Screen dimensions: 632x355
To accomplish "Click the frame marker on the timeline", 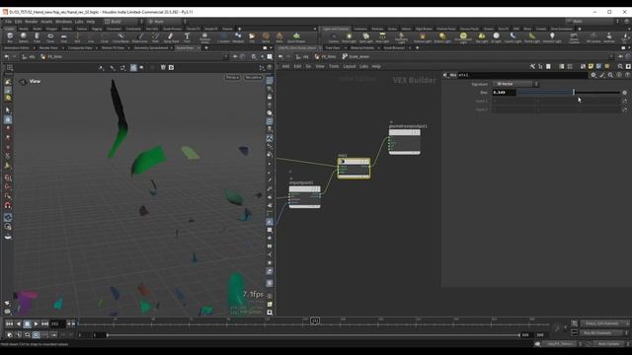I will click(x=315, y=320).
